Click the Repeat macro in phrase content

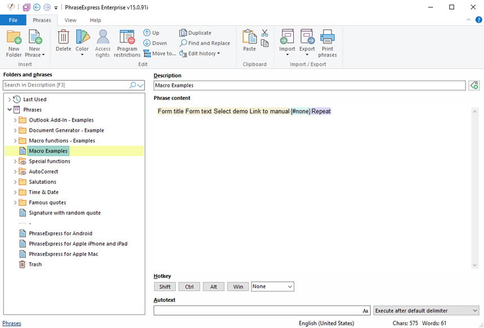point(321,111)
